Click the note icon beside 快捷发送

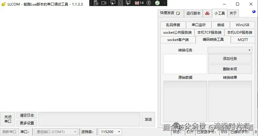pyautogui.click(x=178, y=13)
